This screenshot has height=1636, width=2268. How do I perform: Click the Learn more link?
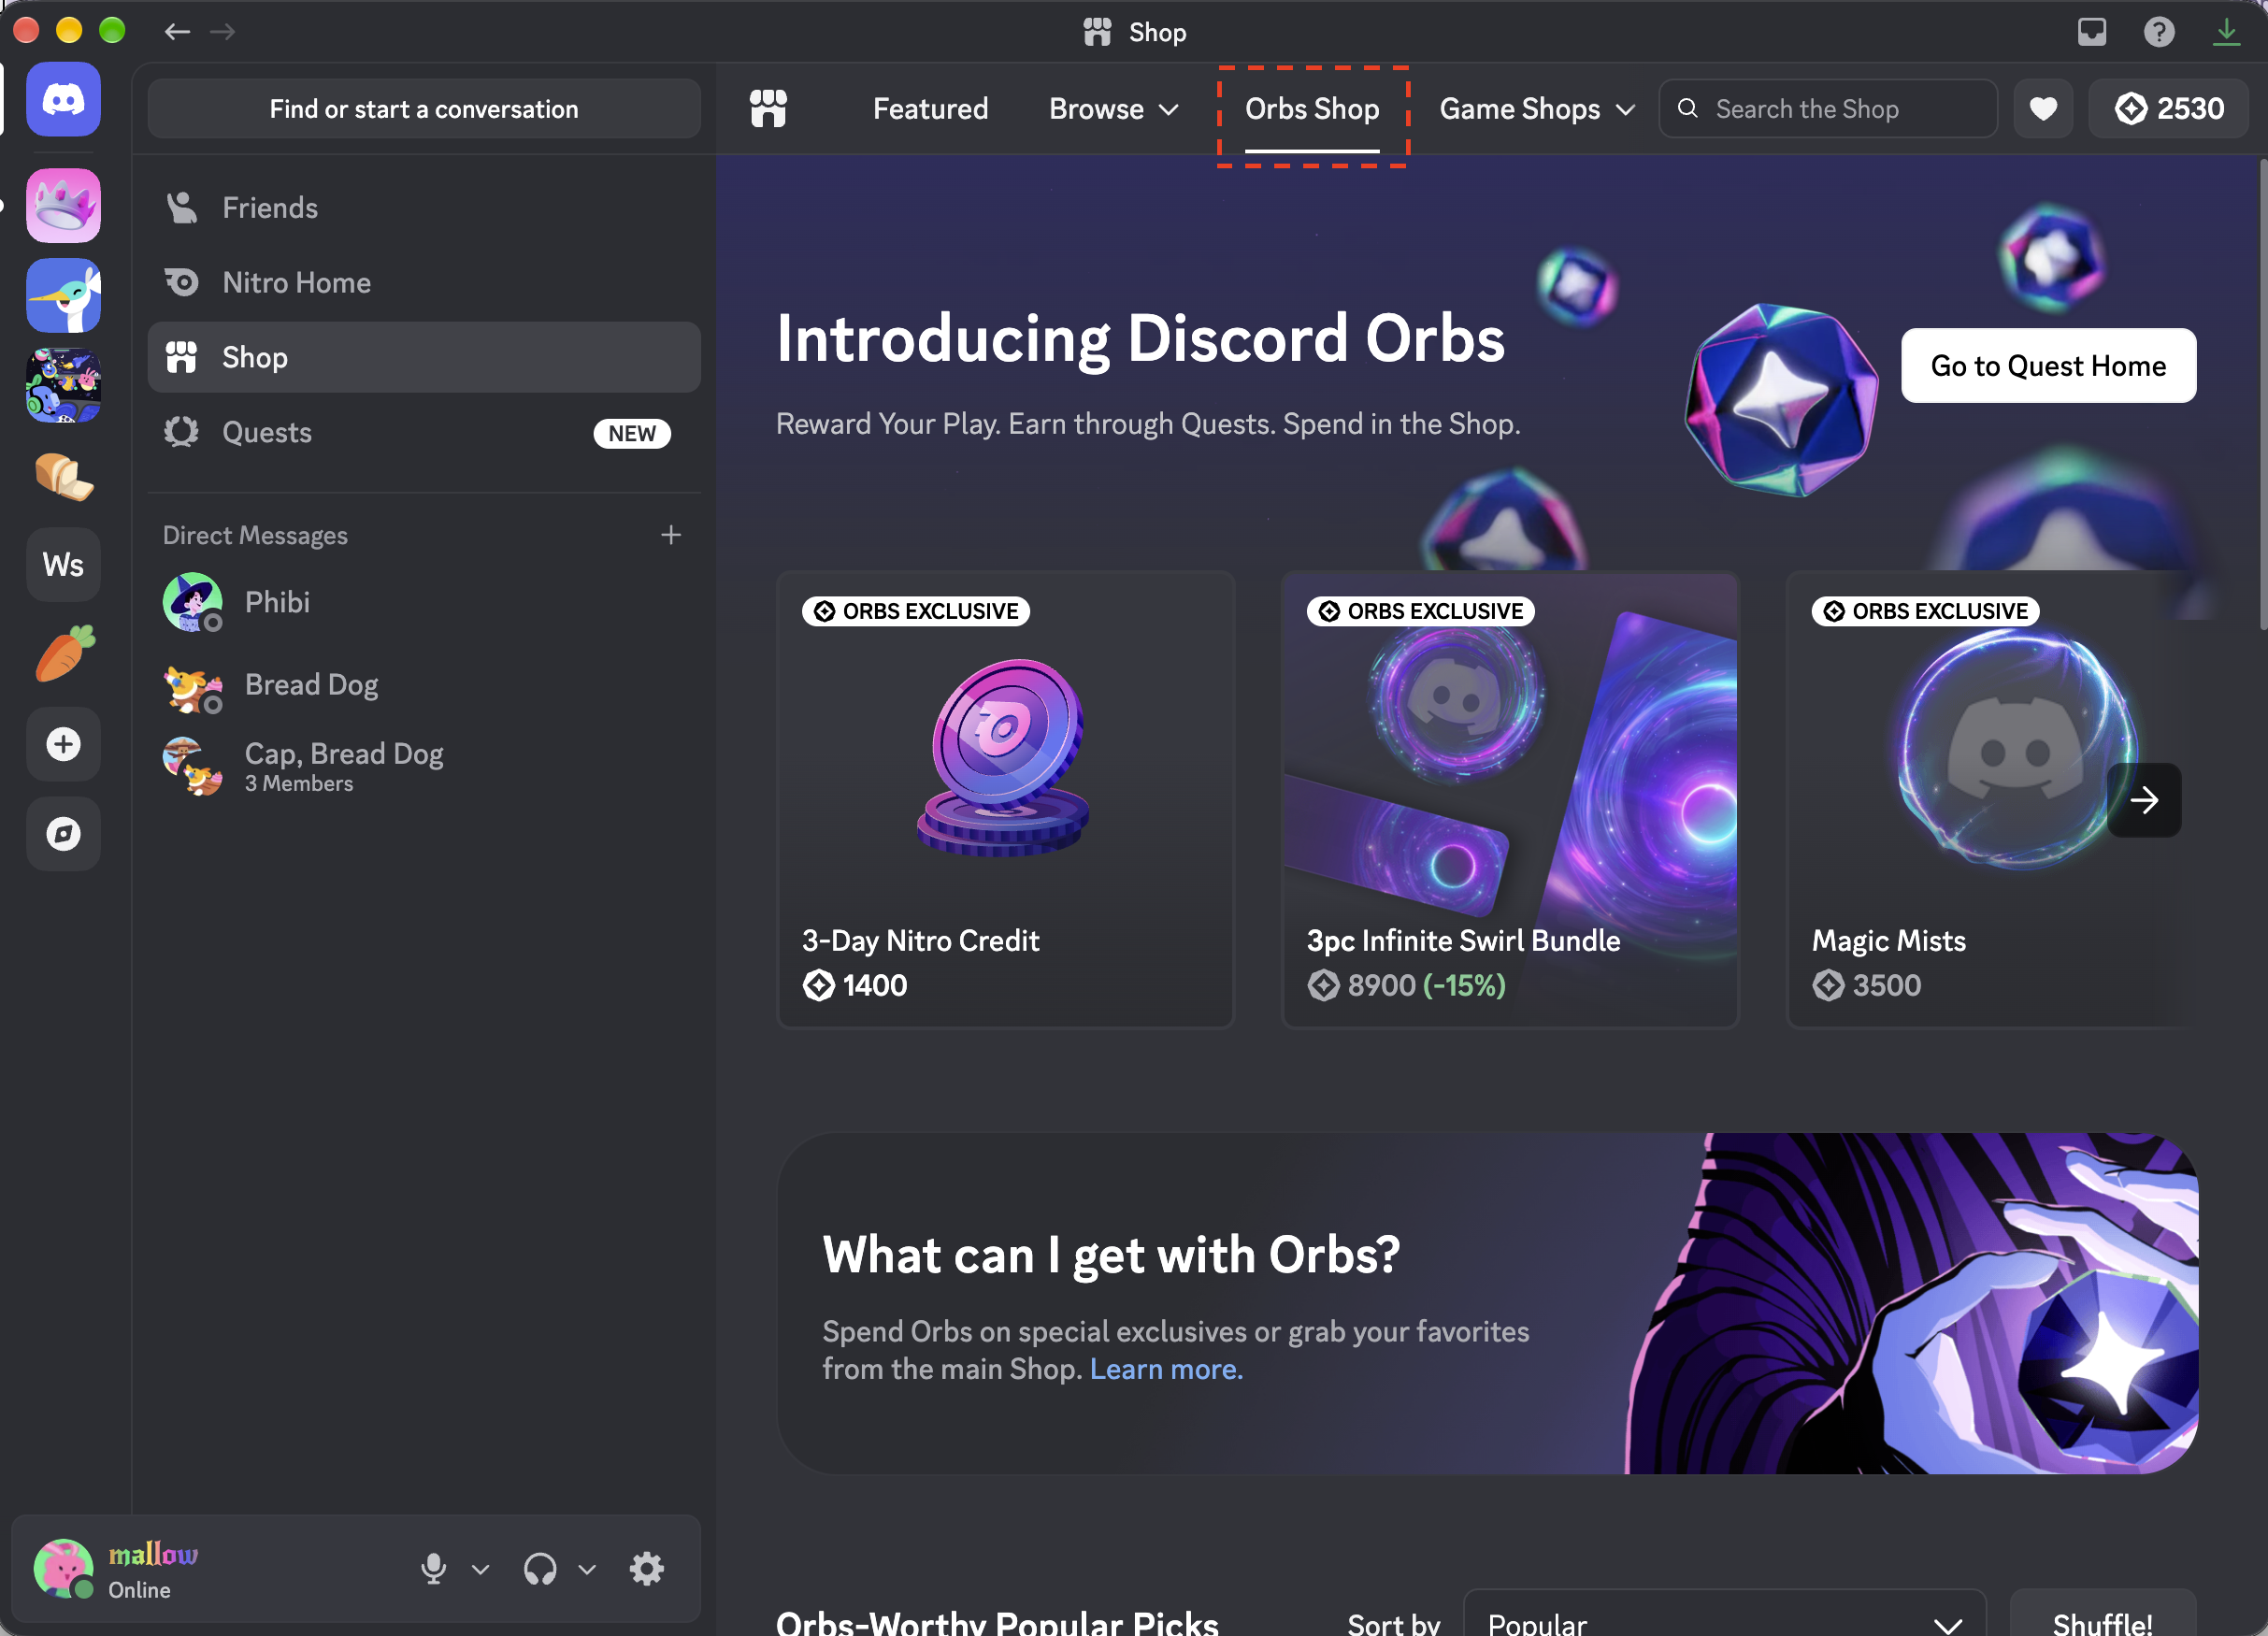1166,1369
